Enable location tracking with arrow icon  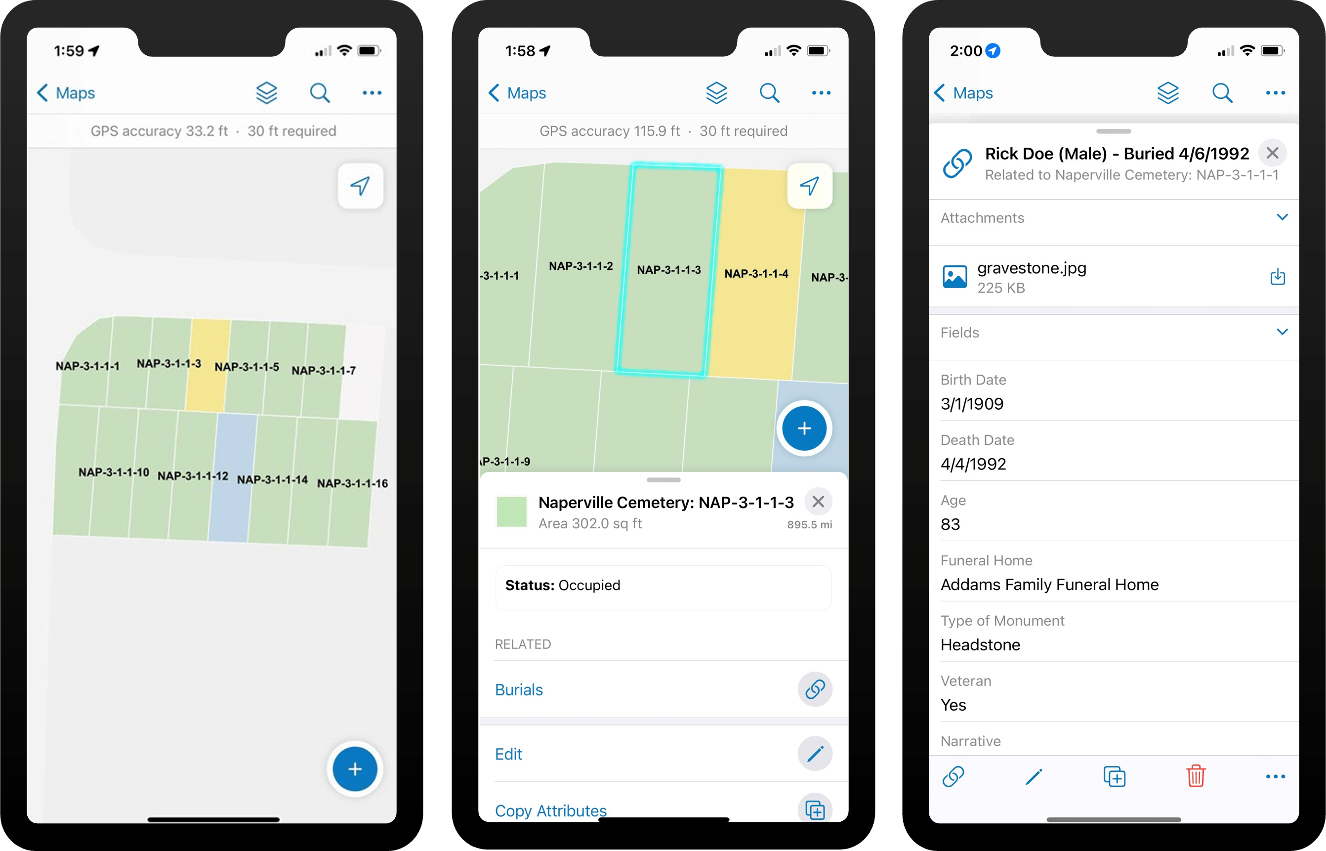[360, 186]
